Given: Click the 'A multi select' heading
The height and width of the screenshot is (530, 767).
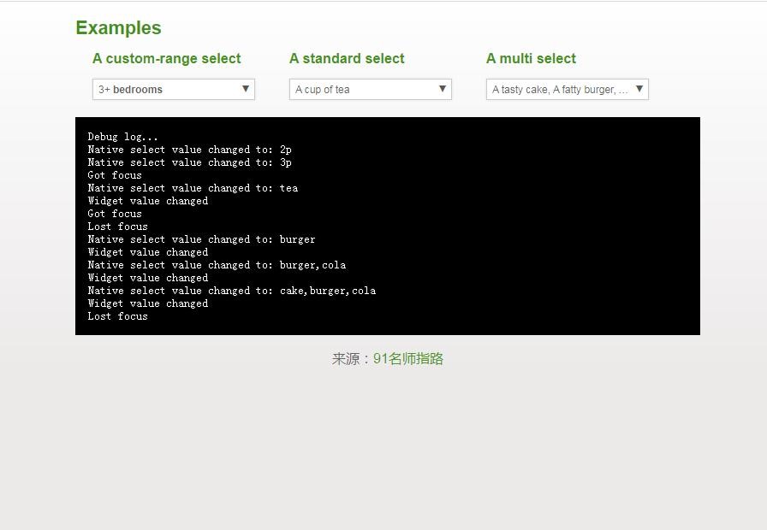Looking at the screenshot, I should (x=531, y=59).
